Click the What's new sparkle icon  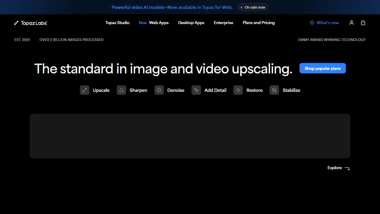pyautogui.click(x=312, y=23)
